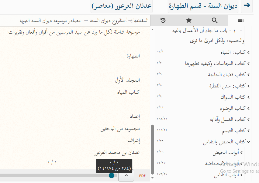Expand أبواب الحيض chevron
This screenshot has width=259, height=183.
point(241,153)
